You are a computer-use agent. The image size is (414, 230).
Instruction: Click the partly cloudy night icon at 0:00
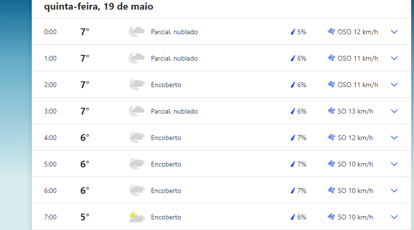(x=137, y=32)
